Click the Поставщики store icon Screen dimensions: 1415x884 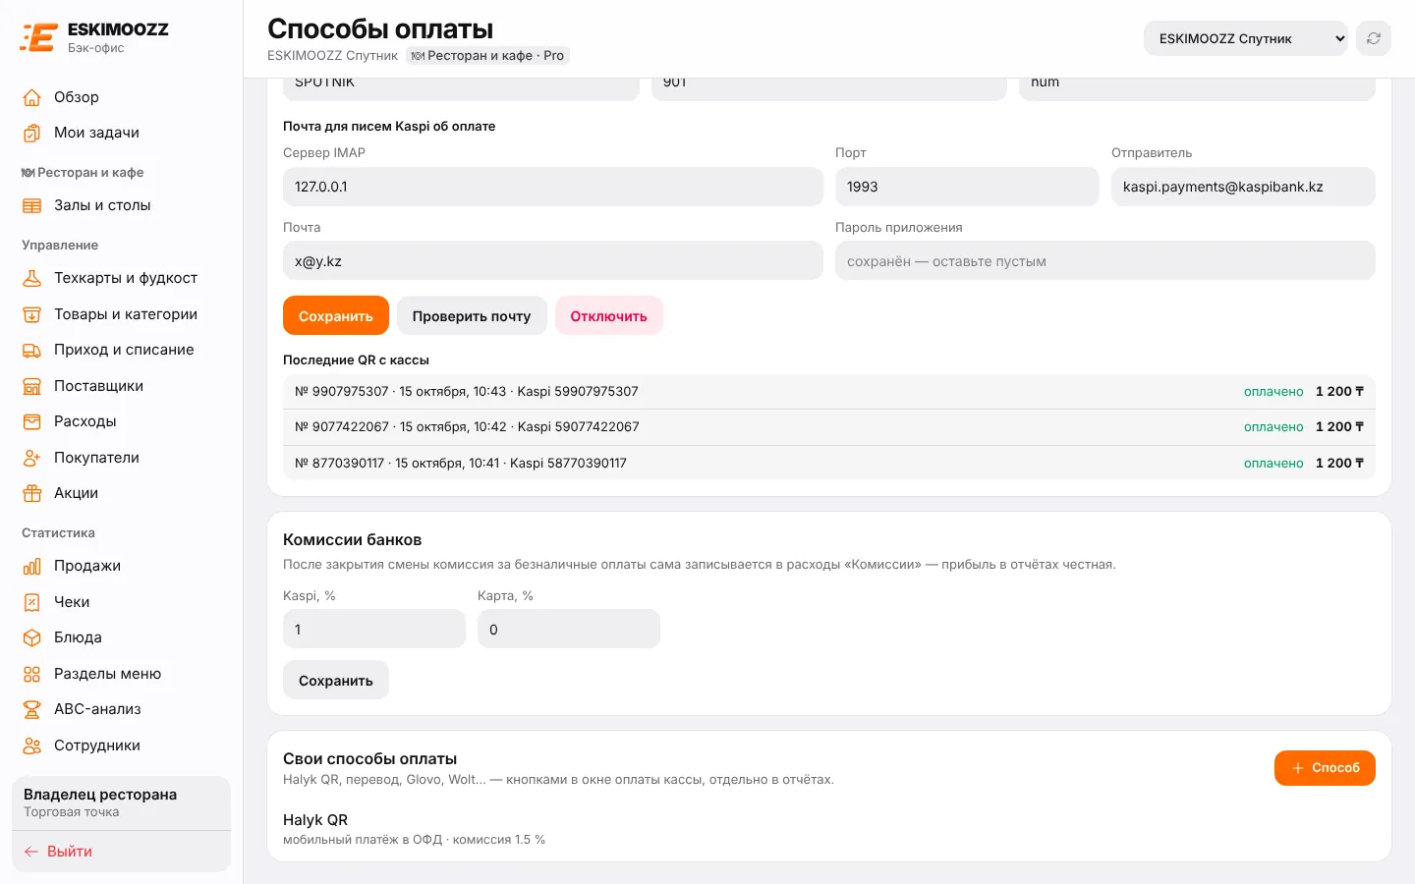32,386
